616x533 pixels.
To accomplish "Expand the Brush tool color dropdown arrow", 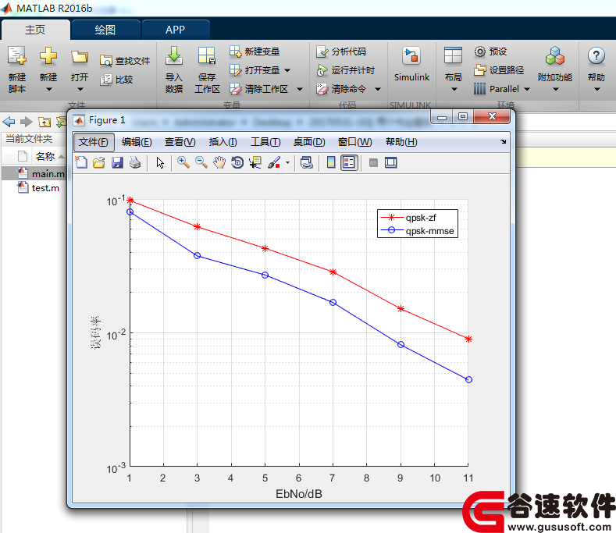I will pyautogui.click(x=287, y=162).
